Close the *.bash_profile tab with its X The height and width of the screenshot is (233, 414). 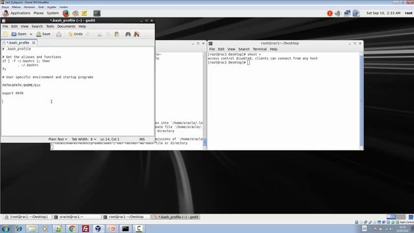[x=34, y=43]
